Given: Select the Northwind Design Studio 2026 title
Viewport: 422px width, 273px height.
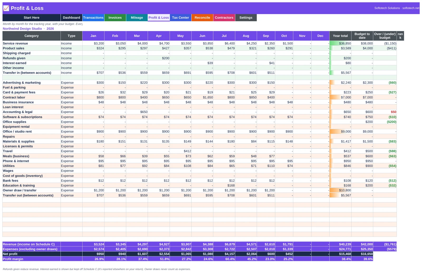Looking at the screenshot, I should (x=28, y=29).
